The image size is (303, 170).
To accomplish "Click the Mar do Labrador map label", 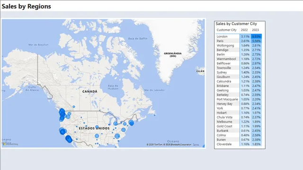I will point(154,90).
